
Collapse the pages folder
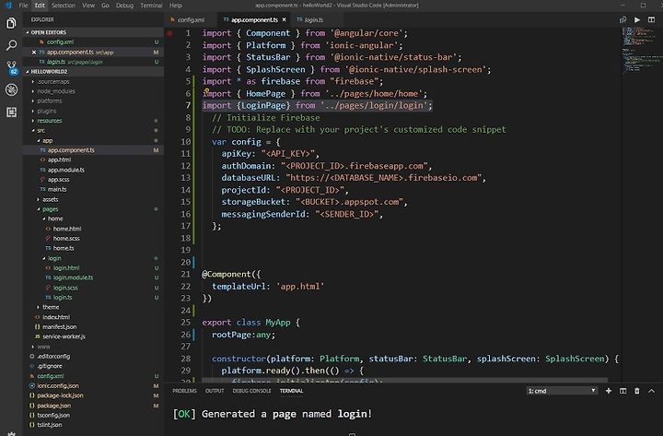[x=50, y=208]
